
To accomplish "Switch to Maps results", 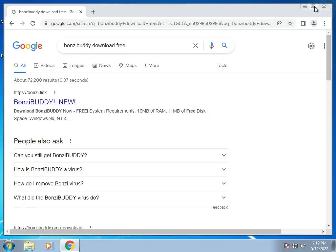I will point(128,66).
